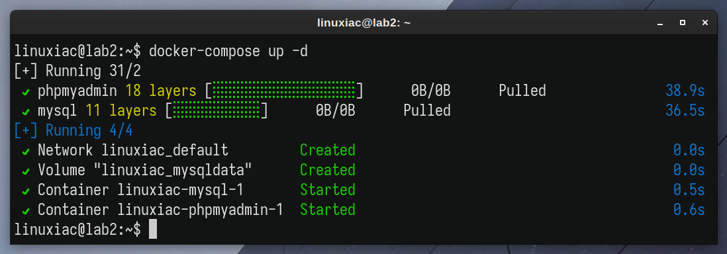Click the phpmyadmin layers progress bar
The width and height of the screenshot is (727, 254).
click(284, 91)
